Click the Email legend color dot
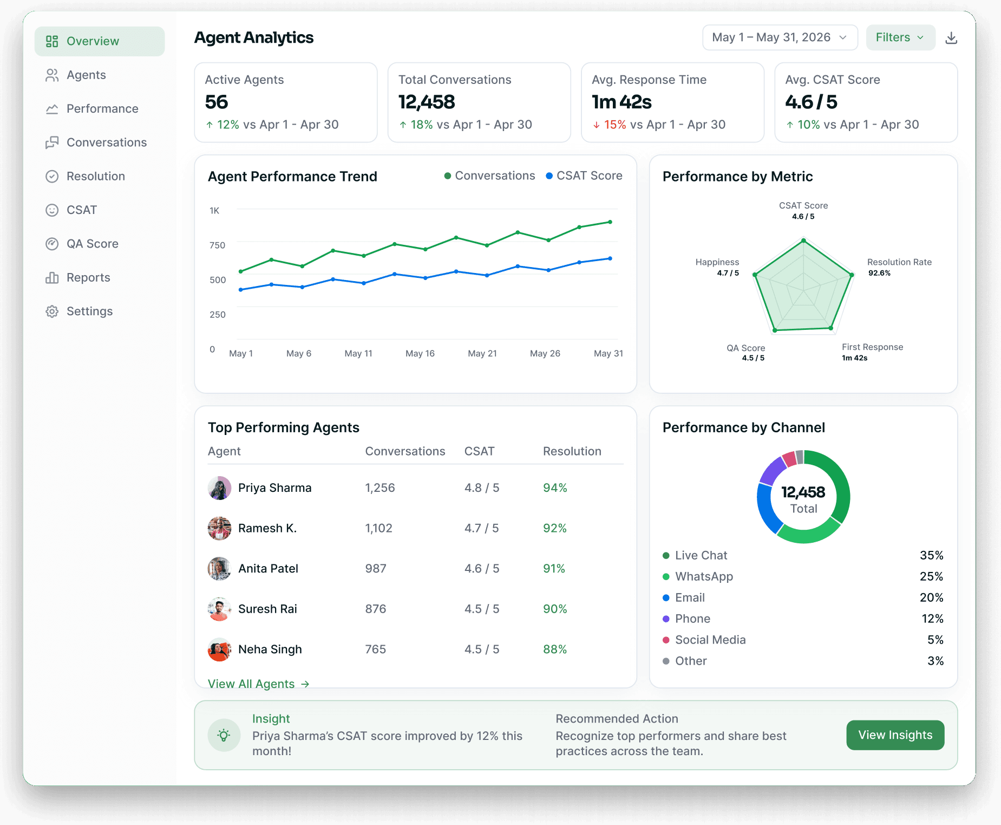This screenshot has height=825, width=1001. [666, 598]
